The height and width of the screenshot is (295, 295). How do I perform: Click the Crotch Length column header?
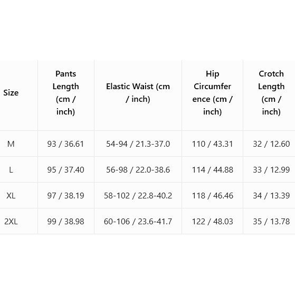tap(271, 92)
